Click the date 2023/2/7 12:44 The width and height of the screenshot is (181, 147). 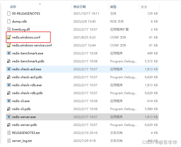pyautogui.click(x=85, y=45)
